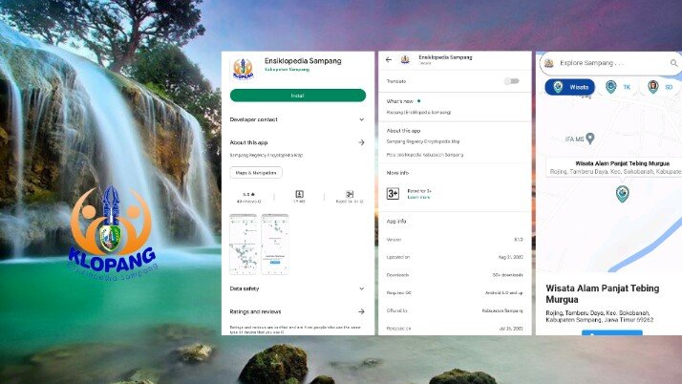Go back with the left arrow
Viewport: 682px width, 384px height.
389,59
